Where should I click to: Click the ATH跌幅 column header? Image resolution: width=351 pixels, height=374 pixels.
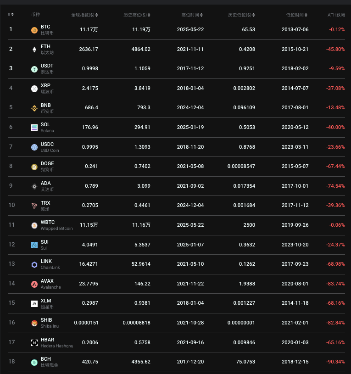point(336,15)
